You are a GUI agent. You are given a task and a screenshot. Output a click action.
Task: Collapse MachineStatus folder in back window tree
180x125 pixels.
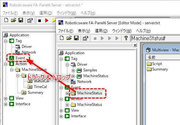click(x=11, y=70)
